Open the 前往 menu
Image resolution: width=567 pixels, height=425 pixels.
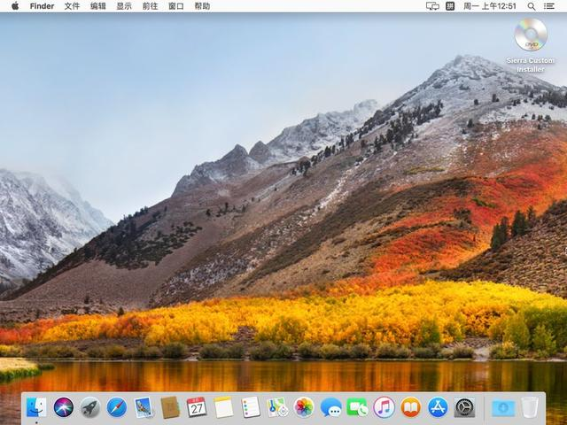[x=150, y=6]
